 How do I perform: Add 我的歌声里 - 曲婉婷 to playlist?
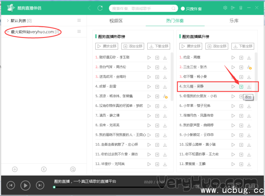pyautogui.click(x=241, y=125)
